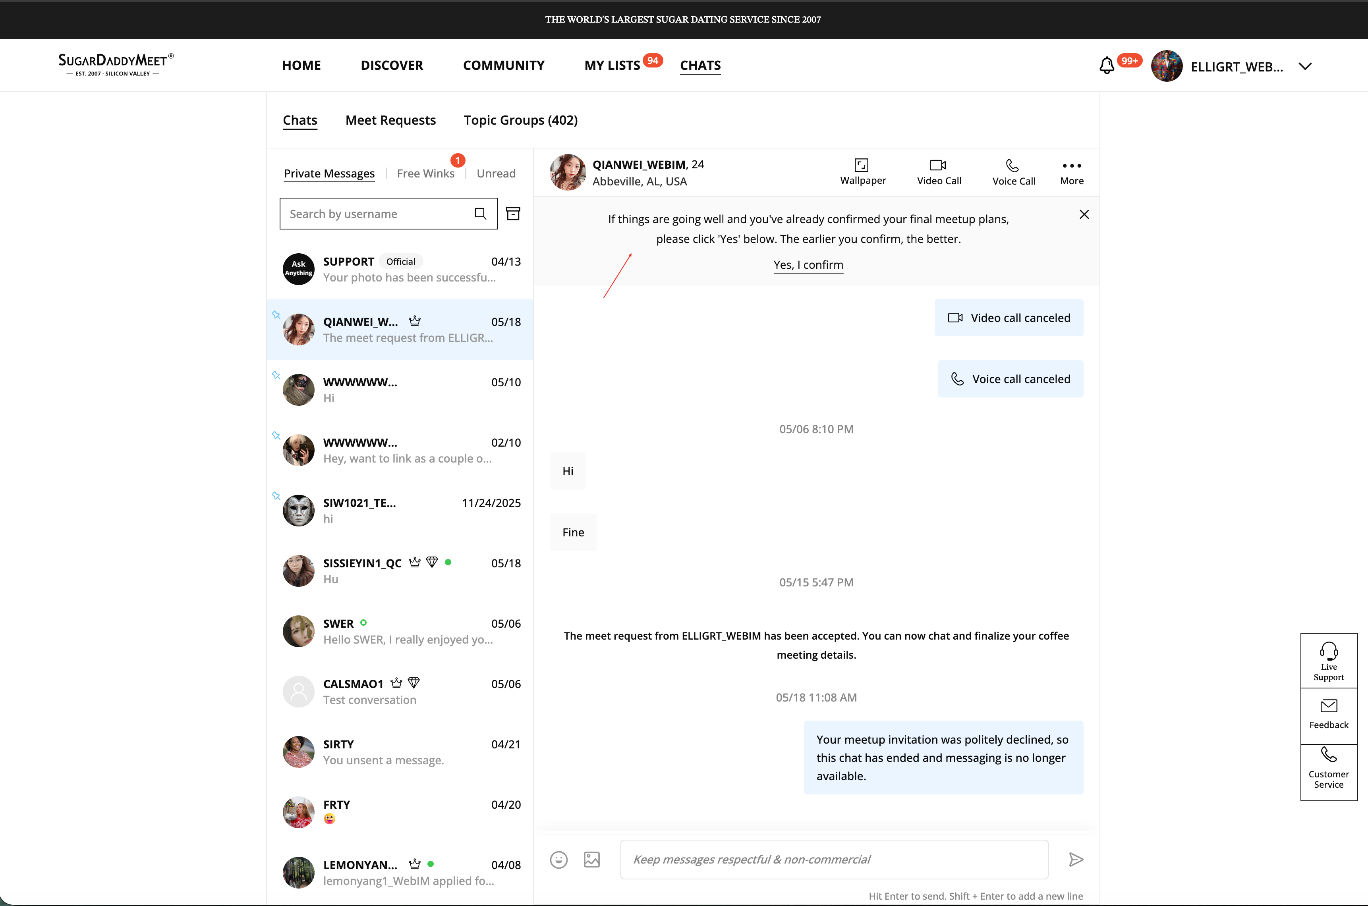Open the DISCOVER nav item
The width and height of the screenshot is (1368, 906).
[x=392, y=65]
